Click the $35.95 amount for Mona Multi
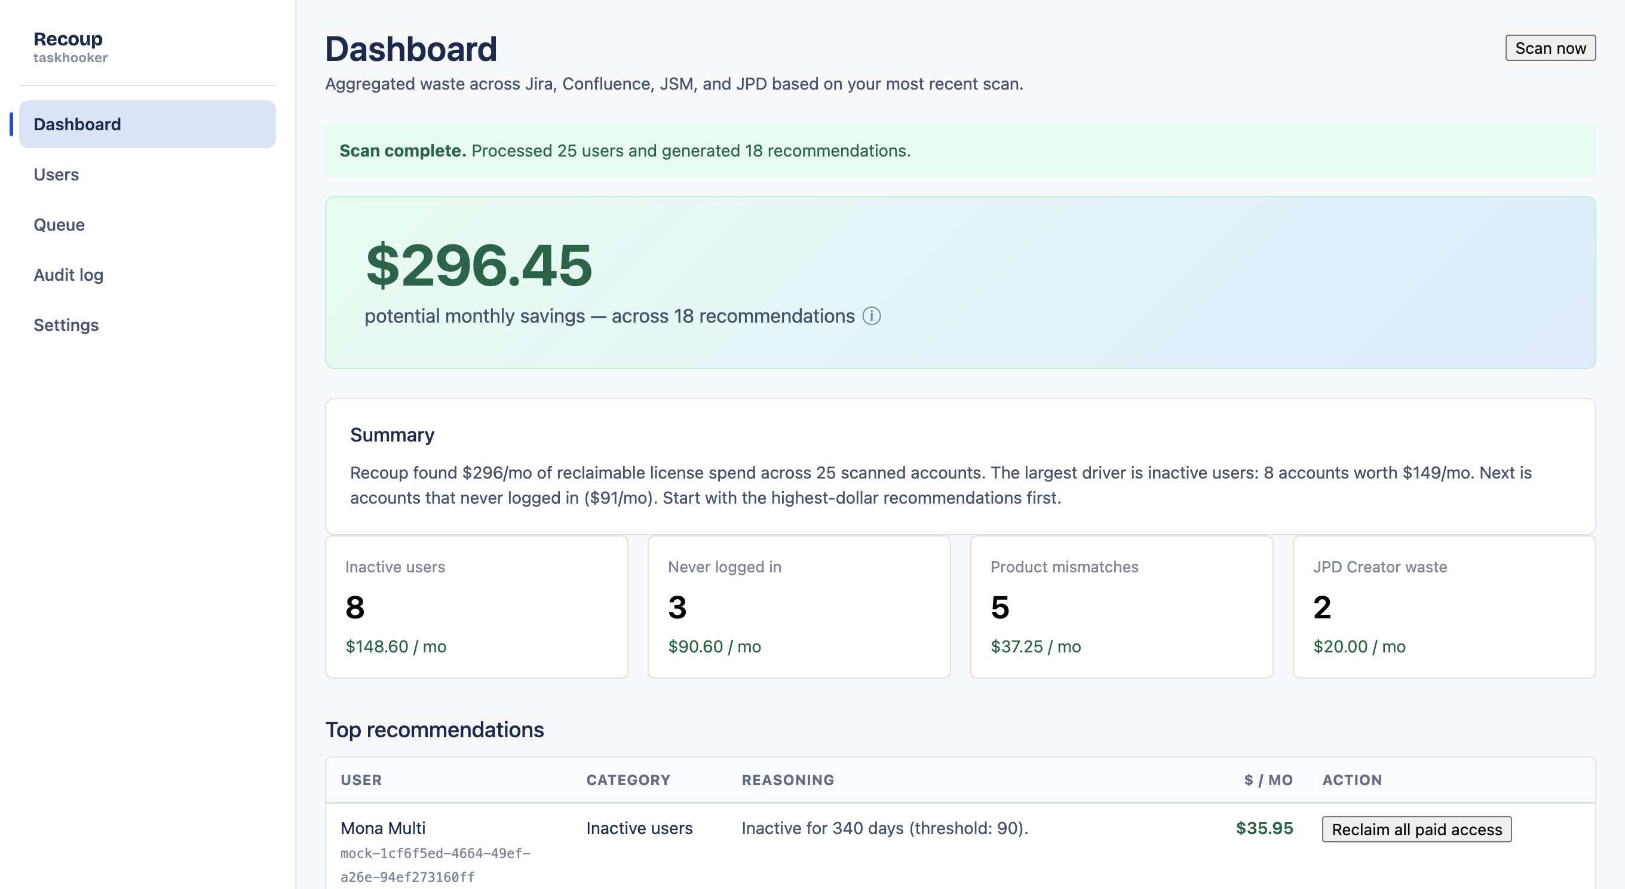 [1264, 829]
